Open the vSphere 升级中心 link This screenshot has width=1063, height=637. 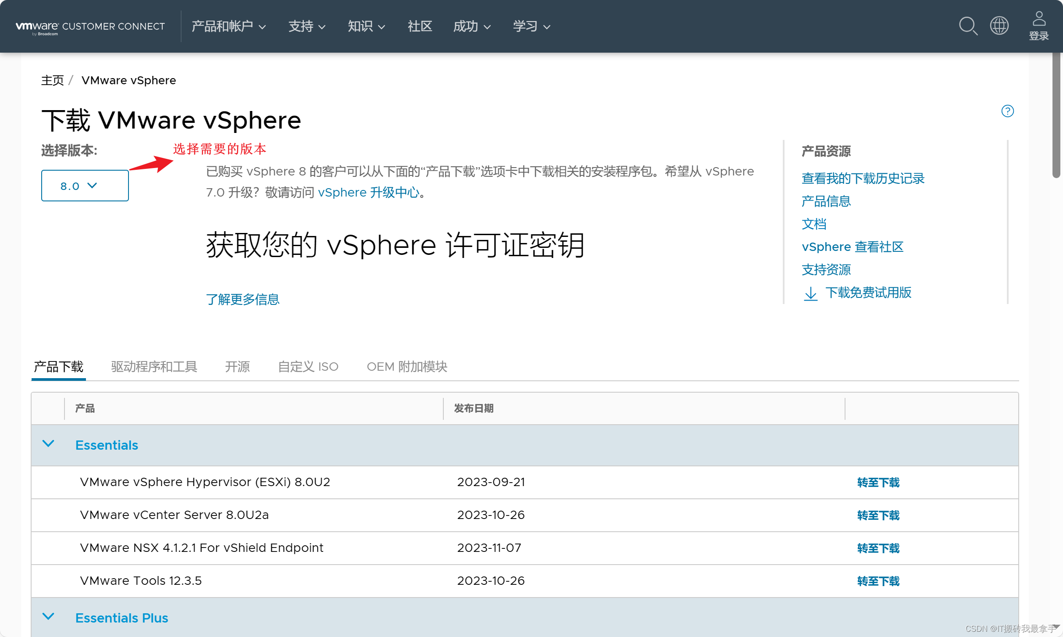(368, 193)
